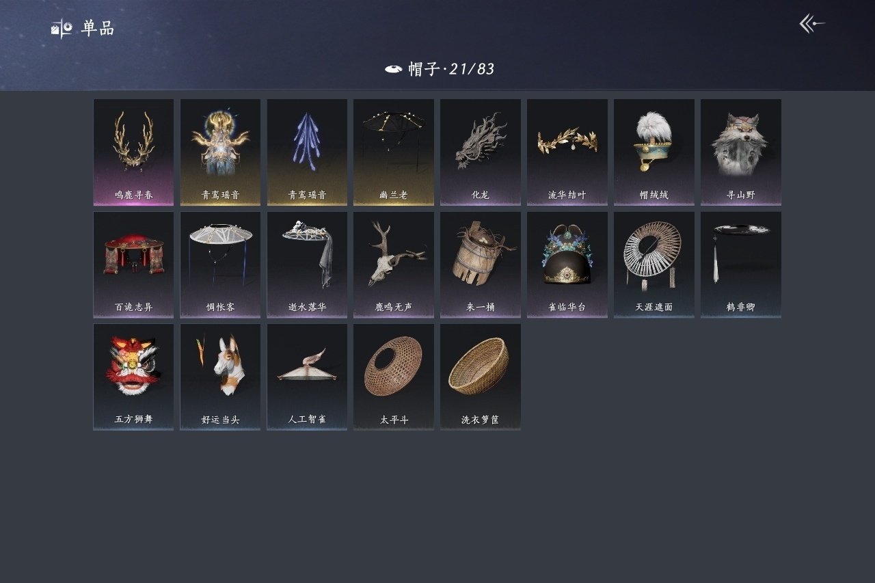
Task: Select the 鸣鹿寻春 antler headpiece
Action: (133, 152)
